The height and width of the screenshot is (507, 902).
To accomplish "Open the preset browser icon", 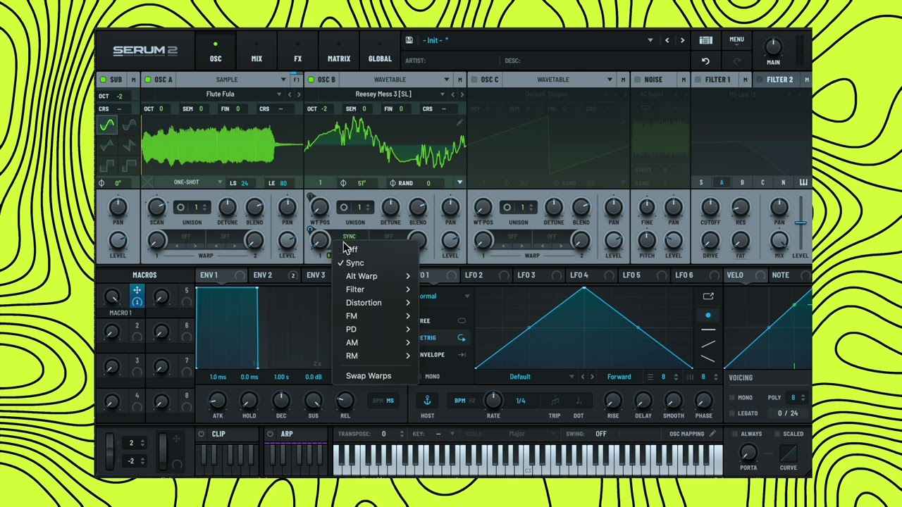I will (x=705, y=40).
